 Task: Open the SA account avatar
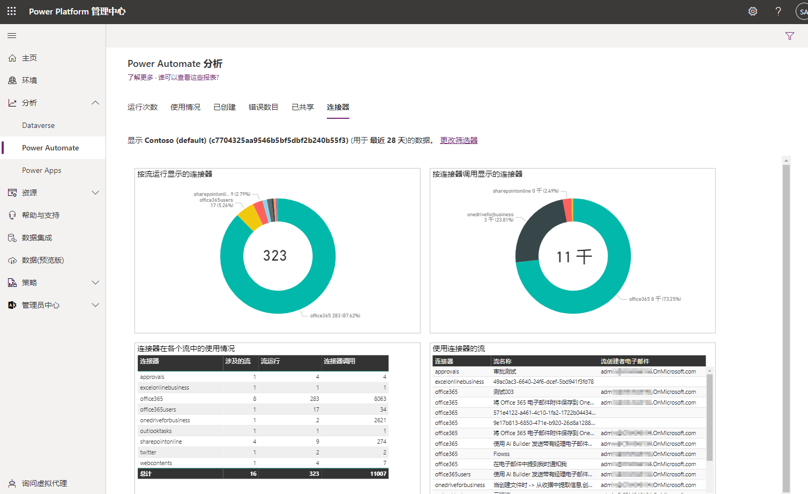pyautogui.click(x=802, y=11)
